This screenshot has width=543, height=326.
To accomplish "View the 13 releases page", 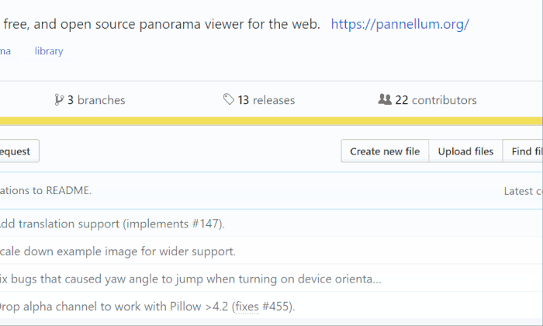I will tap(265, 100).
